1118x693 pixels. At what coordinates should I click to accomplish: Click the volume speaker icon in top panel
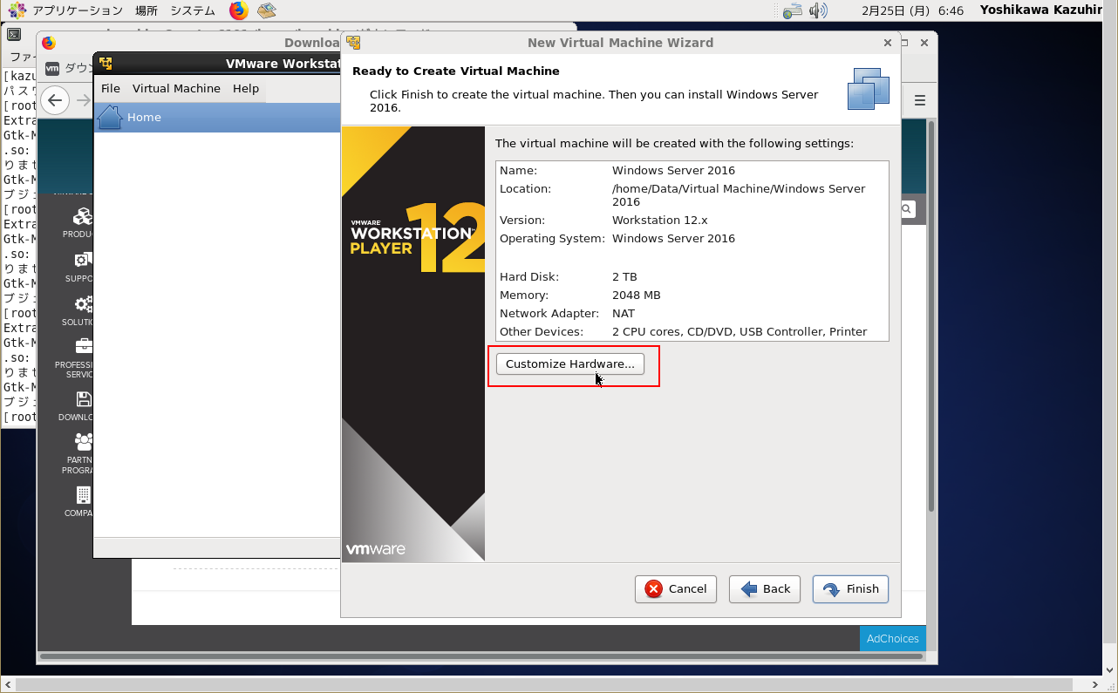pos(817,10)
